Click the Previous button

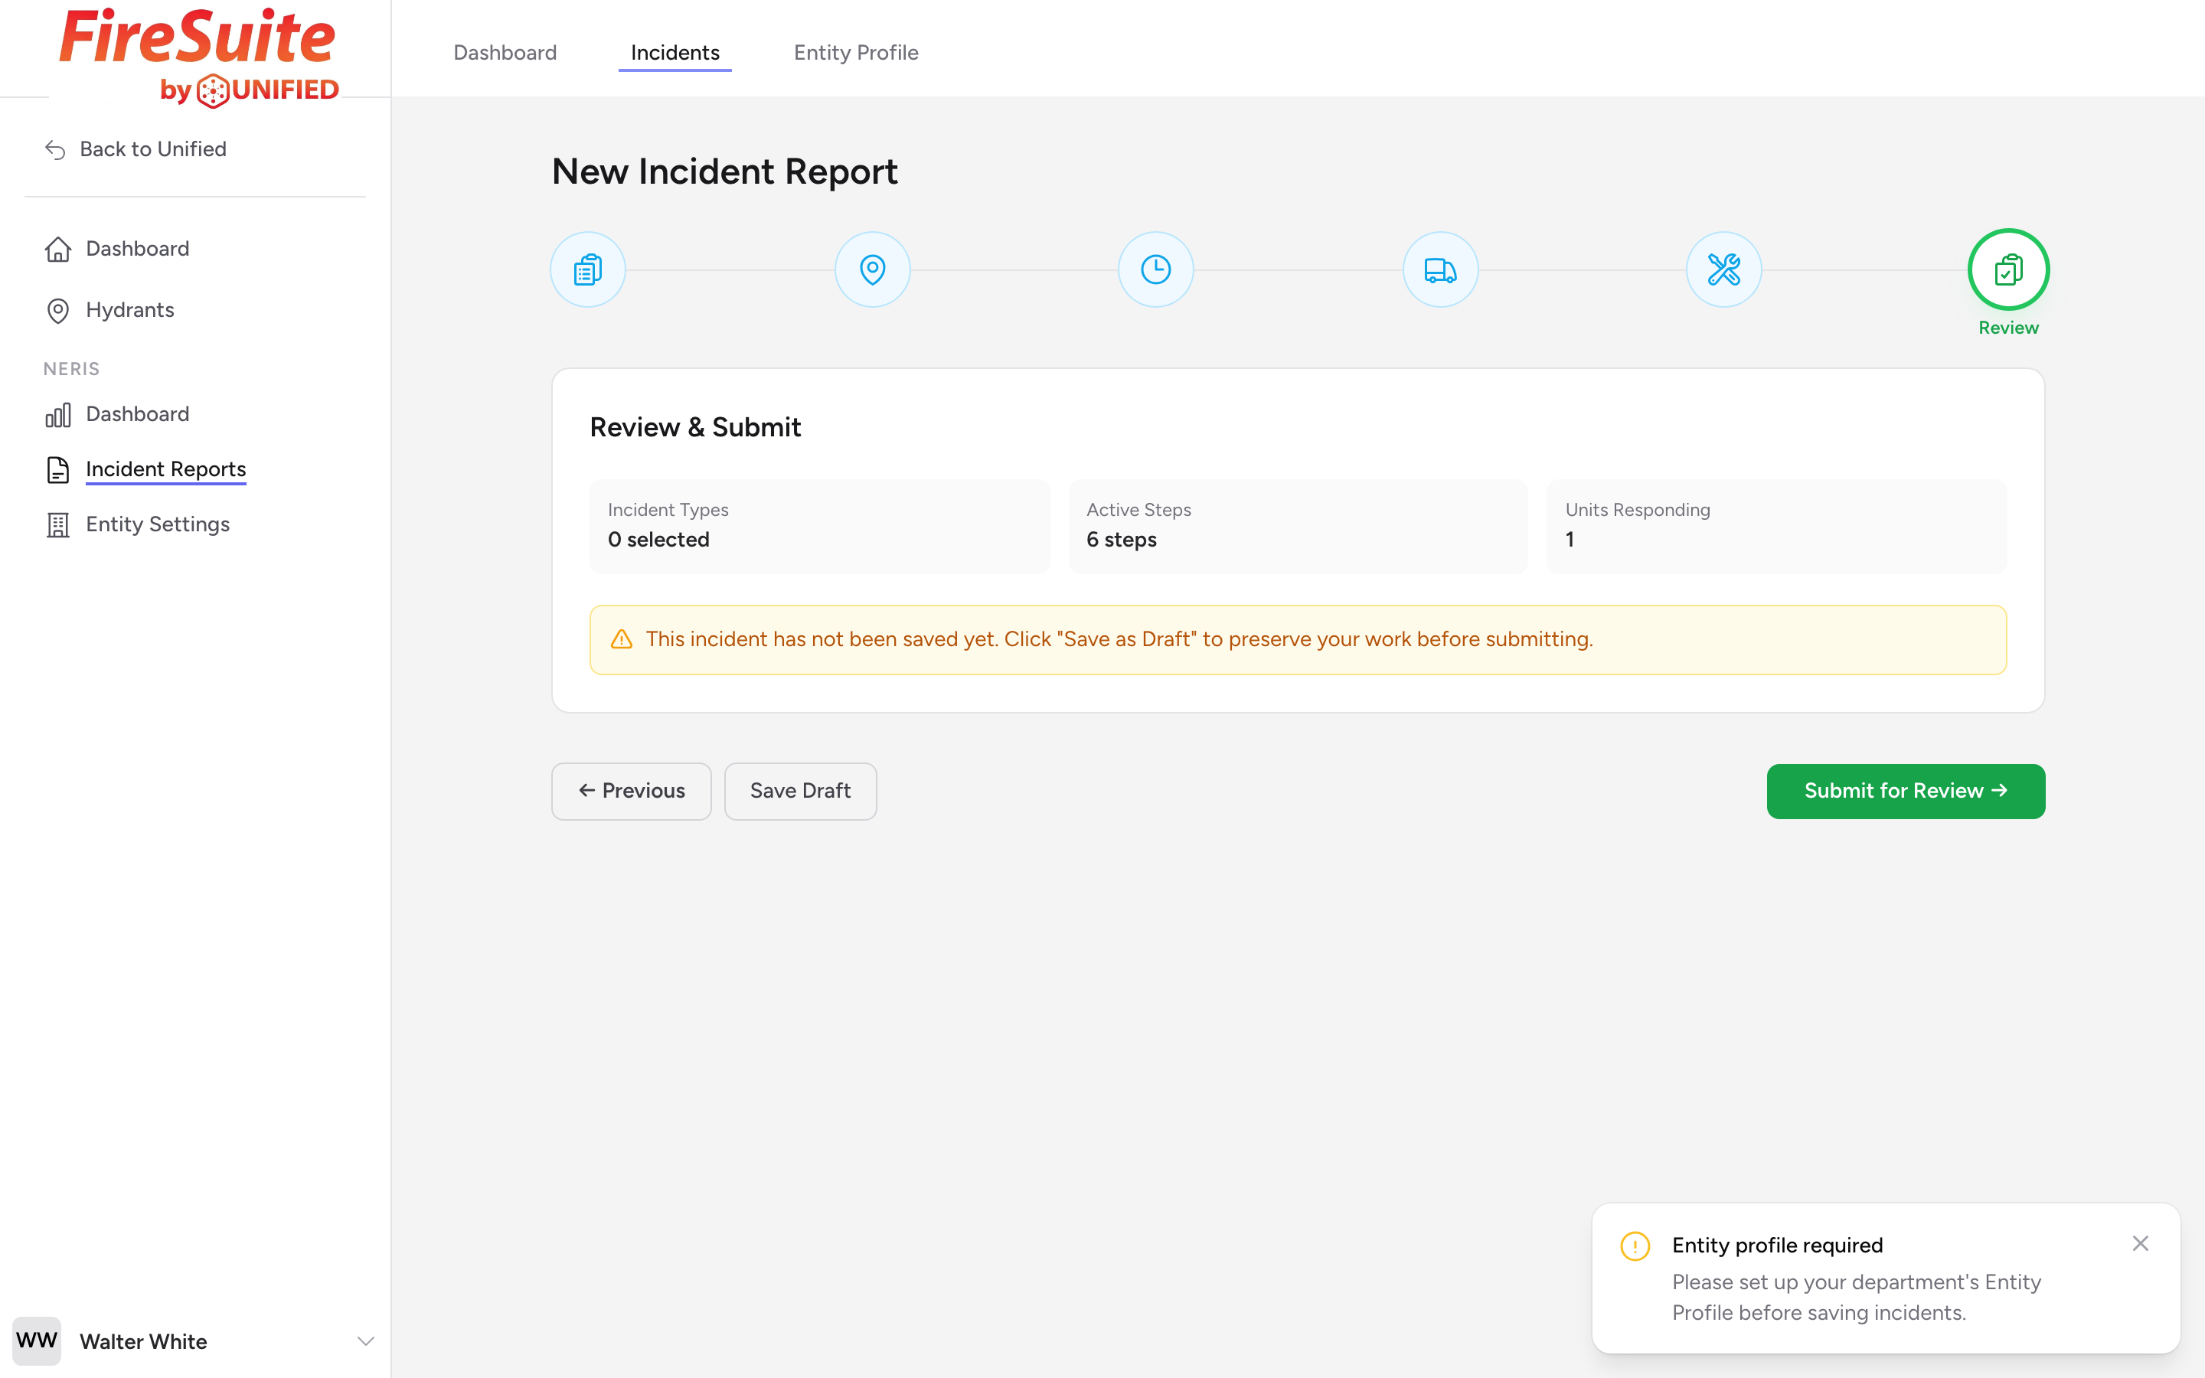pyautogui.click(x=632, y=791)
